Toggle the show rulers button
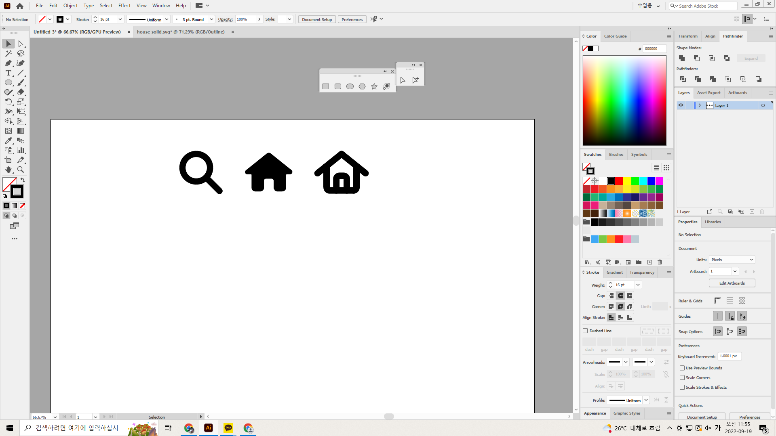Screen dimensions: 776x436 (718, 301)
